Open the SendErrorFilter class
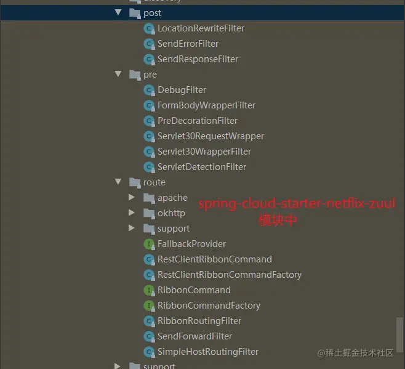The image size is (405, 369). point(188,44)
